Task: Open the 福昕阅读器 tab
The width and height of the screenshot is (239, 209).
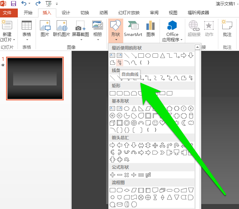Action: [x=198, y=13]
